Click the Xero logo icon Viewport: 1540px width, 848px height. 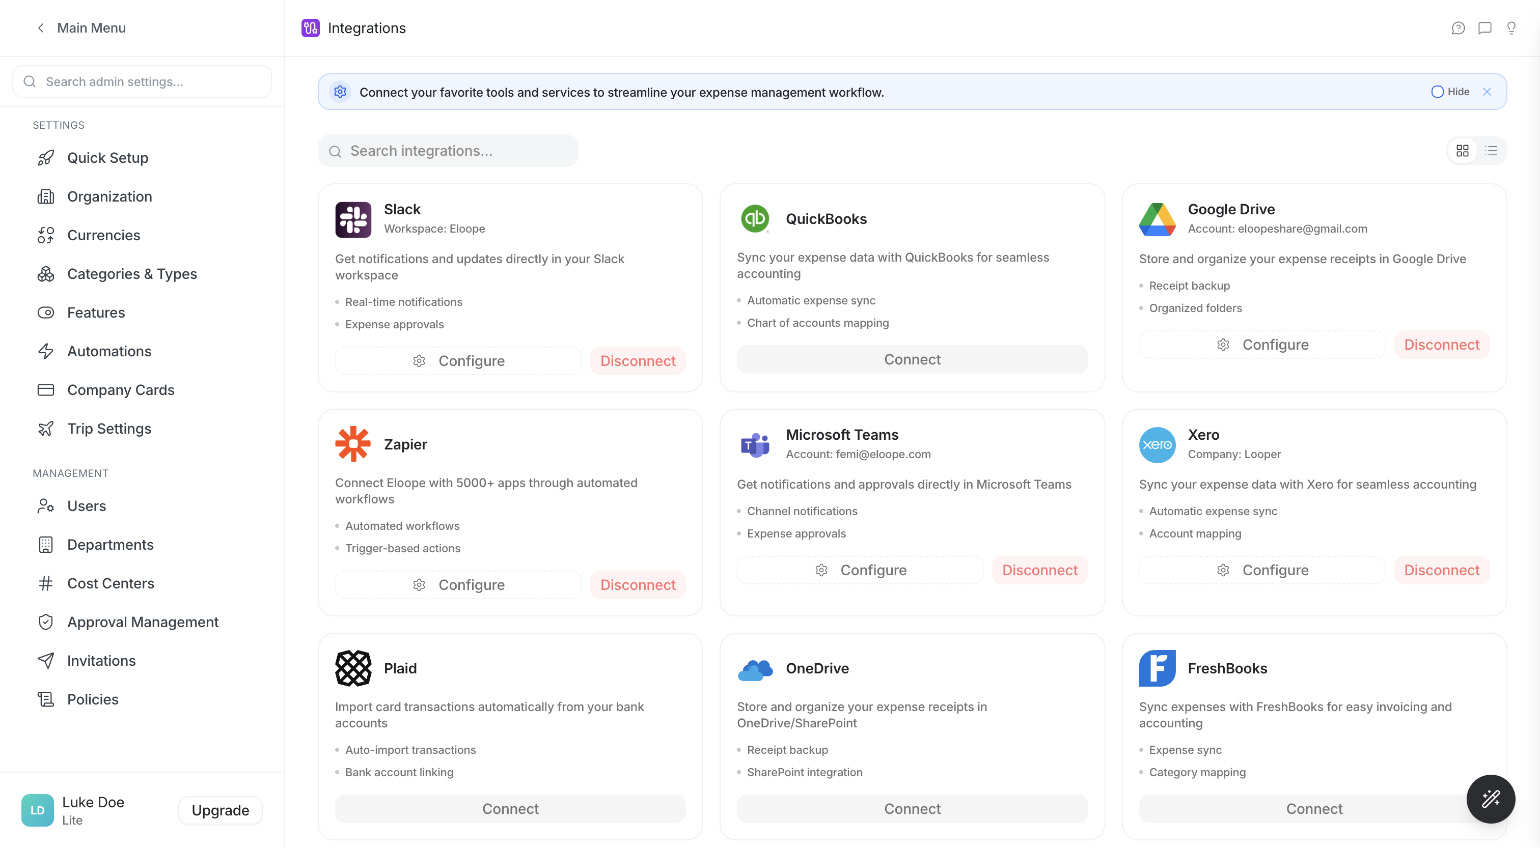coord(1157,445)
